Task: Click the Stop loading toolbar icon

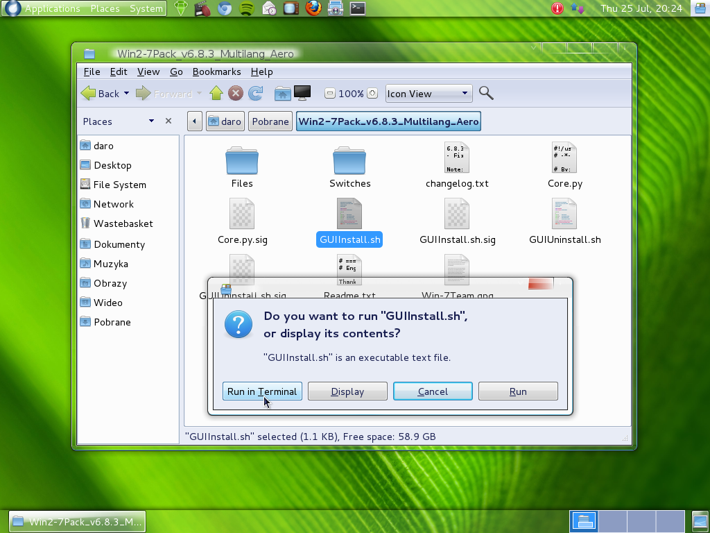Action: 236,93
